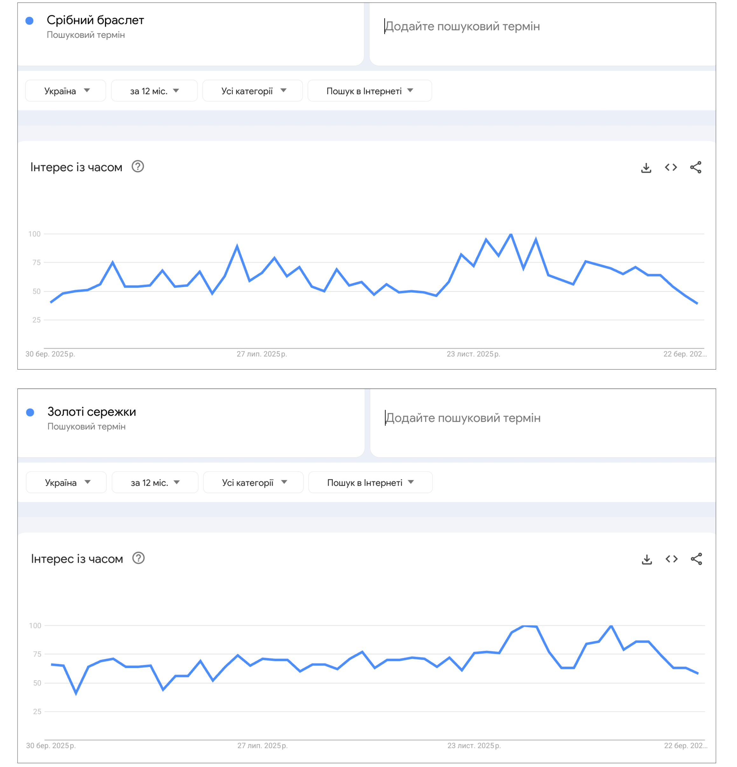
Task: Expand the bottom Усі категорії dropdown
Action: (x=254, y=482)
